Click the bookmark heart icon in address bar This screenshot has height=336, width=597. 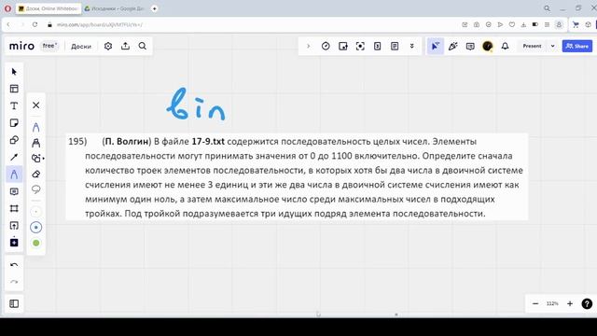point(512,25)
